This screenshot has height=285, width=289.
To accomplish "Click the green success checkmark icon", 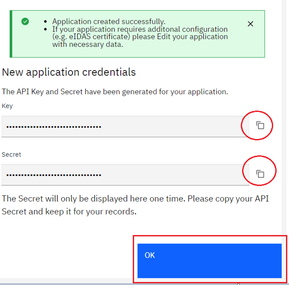I will click(x=25, y=21).
